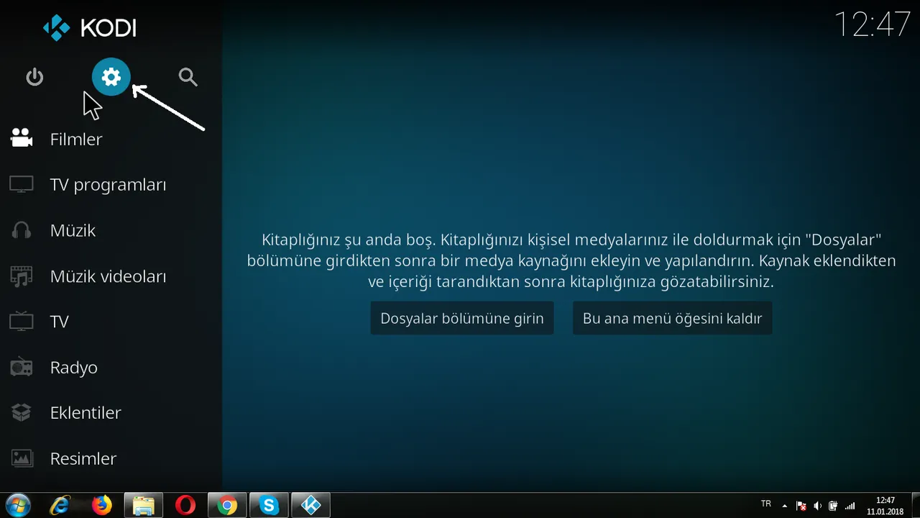Viewport: 920px width, 518px height.
Task: Click the volume speaker tray icon
Action: point(818,506)
